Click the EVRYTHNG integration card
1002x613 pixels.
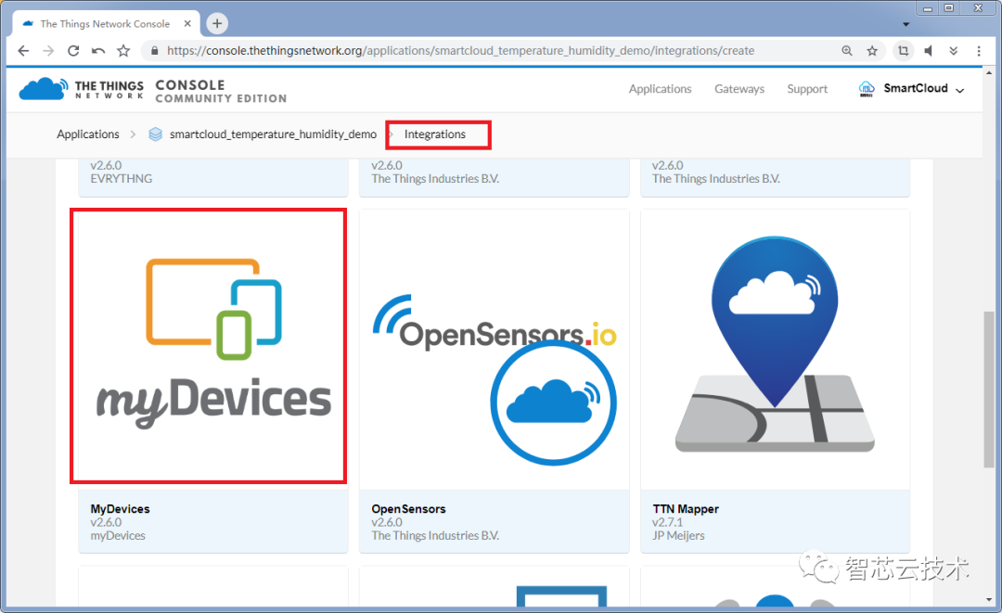pos(213,177)
